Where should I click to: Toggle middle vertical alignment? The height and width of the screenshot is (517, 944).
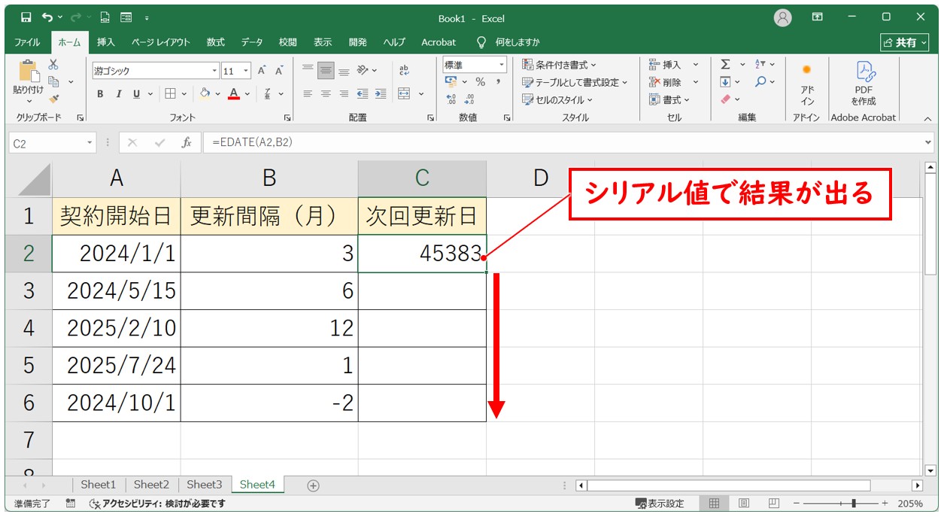click(326, 71)
